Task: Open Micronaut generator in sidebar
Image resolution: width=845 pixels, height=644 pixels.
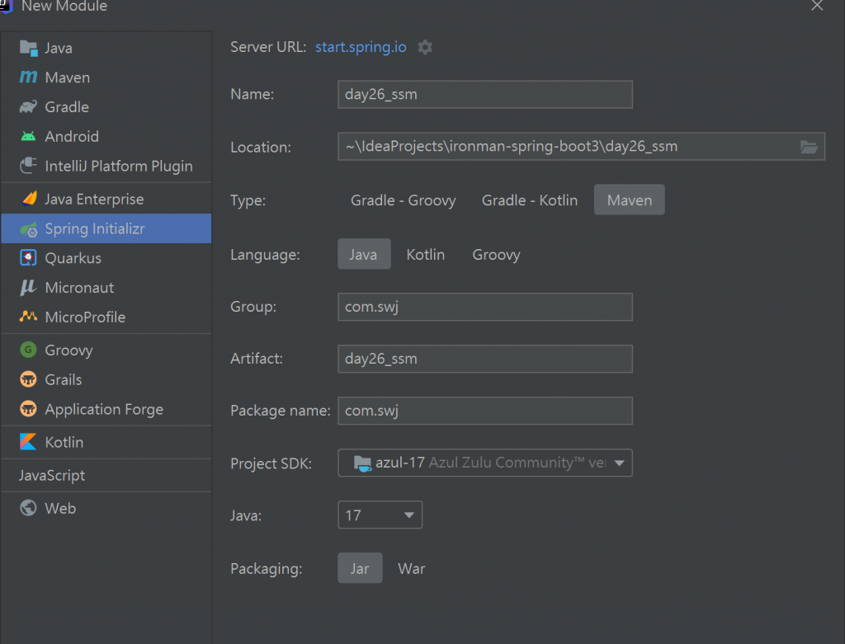Action: coord(106,288)
